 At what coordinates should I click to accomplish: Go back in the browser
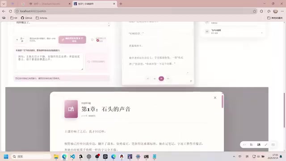4,11
